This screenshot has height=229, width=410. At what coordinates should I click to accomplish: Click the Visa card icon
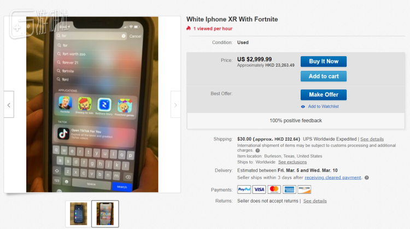click(259, 189)
